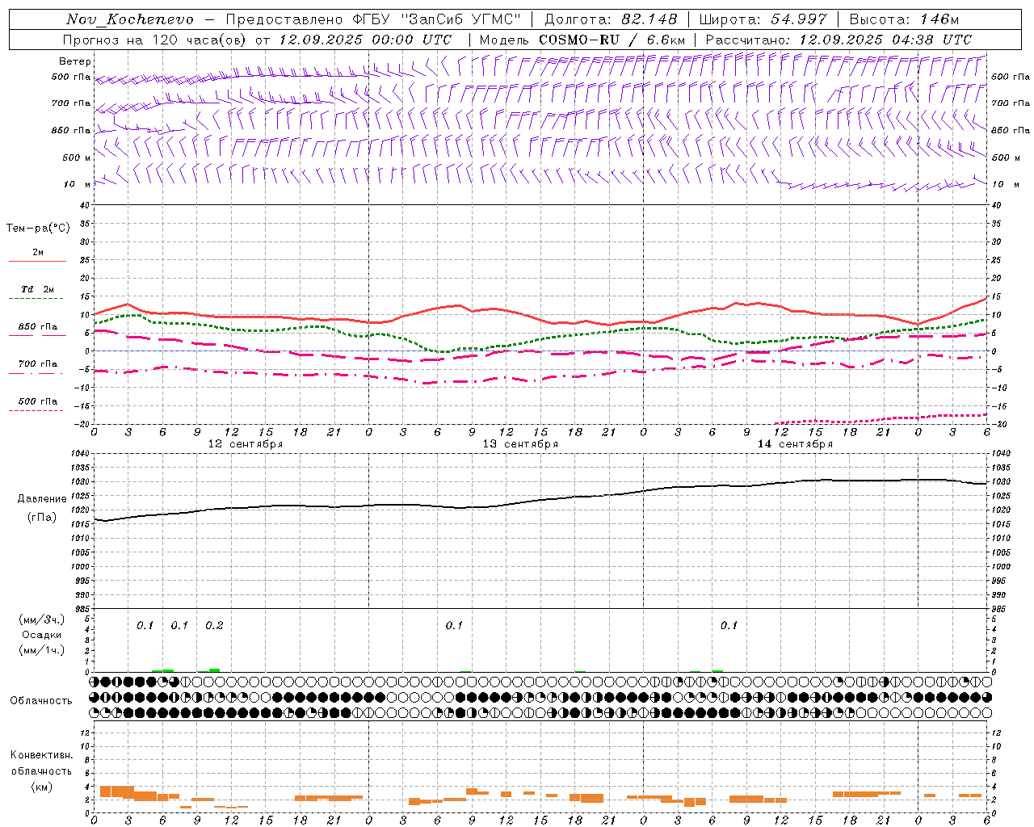
Task: Click the Долгота: 82.148 header field
Action: pos(611,19)
